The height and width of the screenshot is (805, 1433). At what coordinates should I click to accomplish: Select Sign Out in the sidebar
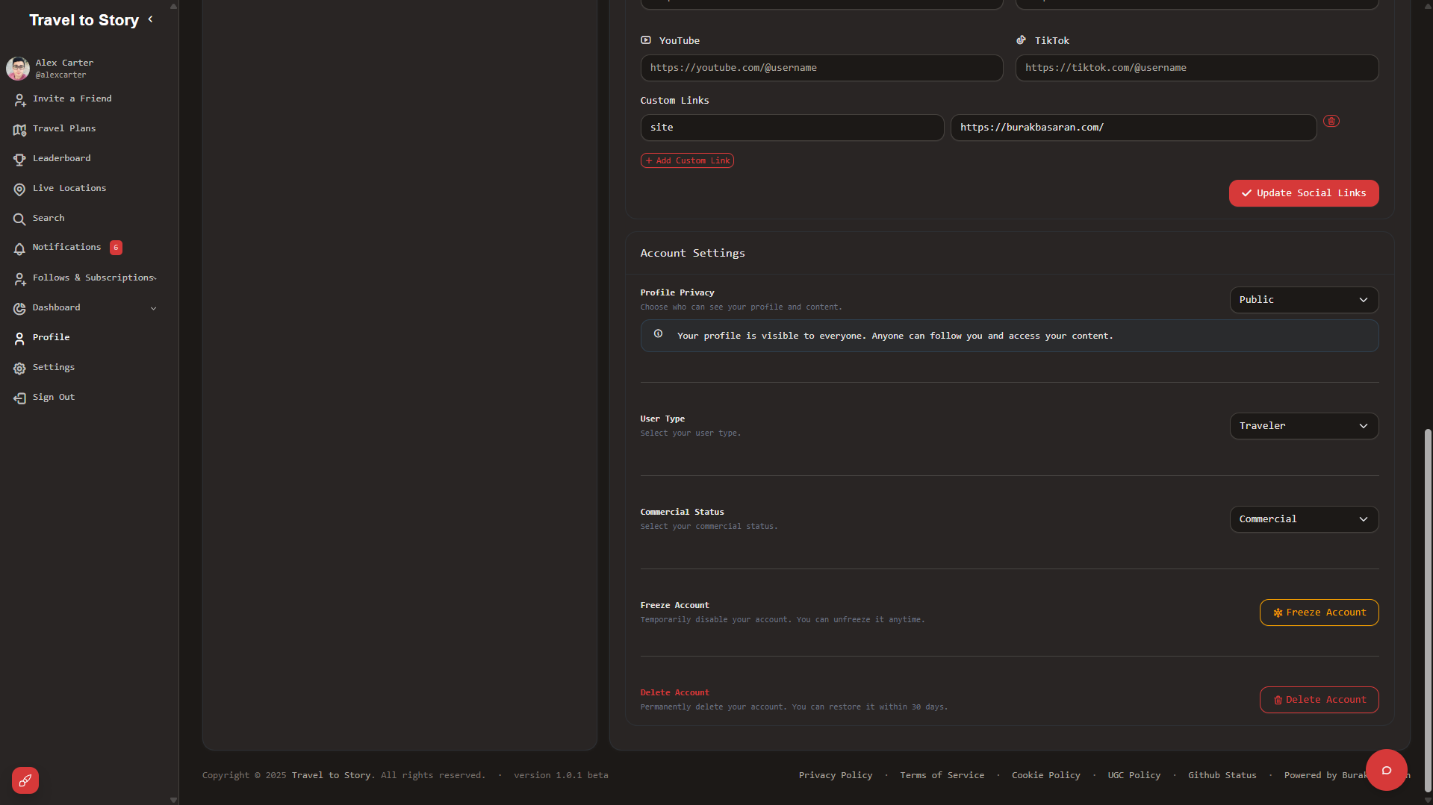(53, 397)
